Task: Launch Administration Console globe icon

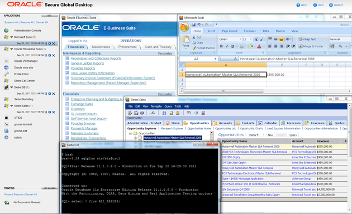Action: [x=6, y=31]
